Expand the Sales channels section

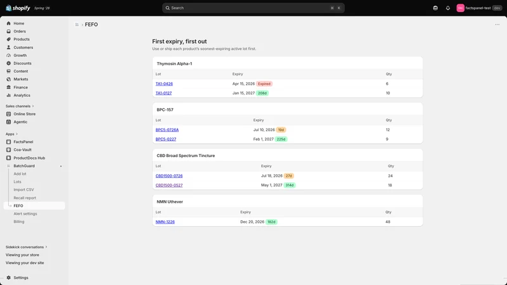click(20, 106)
